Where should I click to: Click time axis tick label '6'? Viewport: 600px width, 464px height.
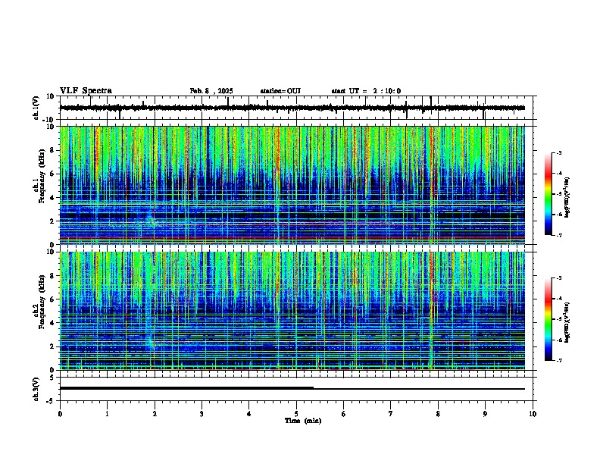[344, 414]
